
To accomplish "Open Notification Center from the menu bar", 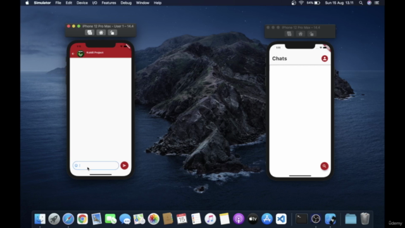I will click(377, 3).
